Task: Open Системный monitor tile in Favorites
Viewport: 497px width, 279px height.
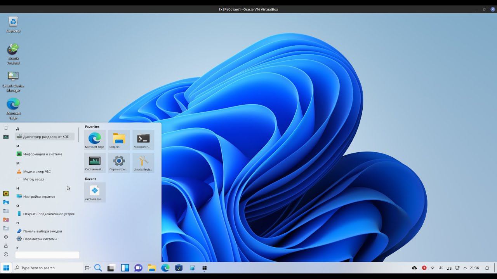Action: click(x=95, y=163)
